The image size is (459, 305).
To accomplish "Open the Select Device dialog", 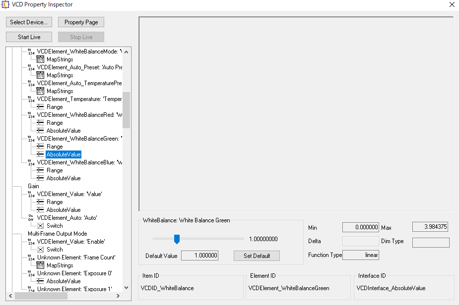I will pos(29,22).
